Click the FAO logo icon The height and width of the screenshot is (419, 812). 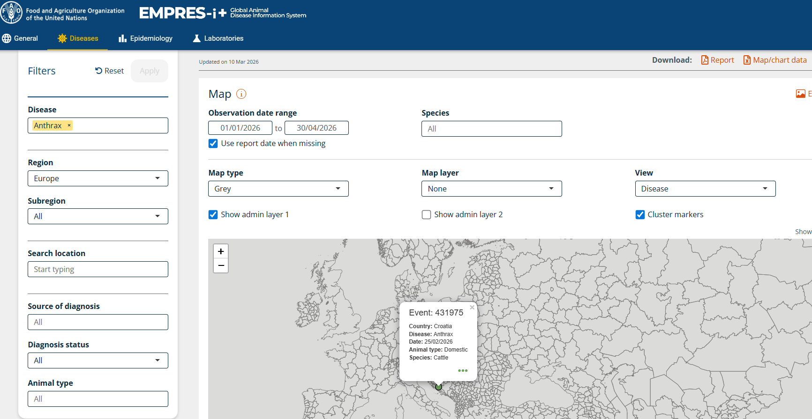(11, 13)
